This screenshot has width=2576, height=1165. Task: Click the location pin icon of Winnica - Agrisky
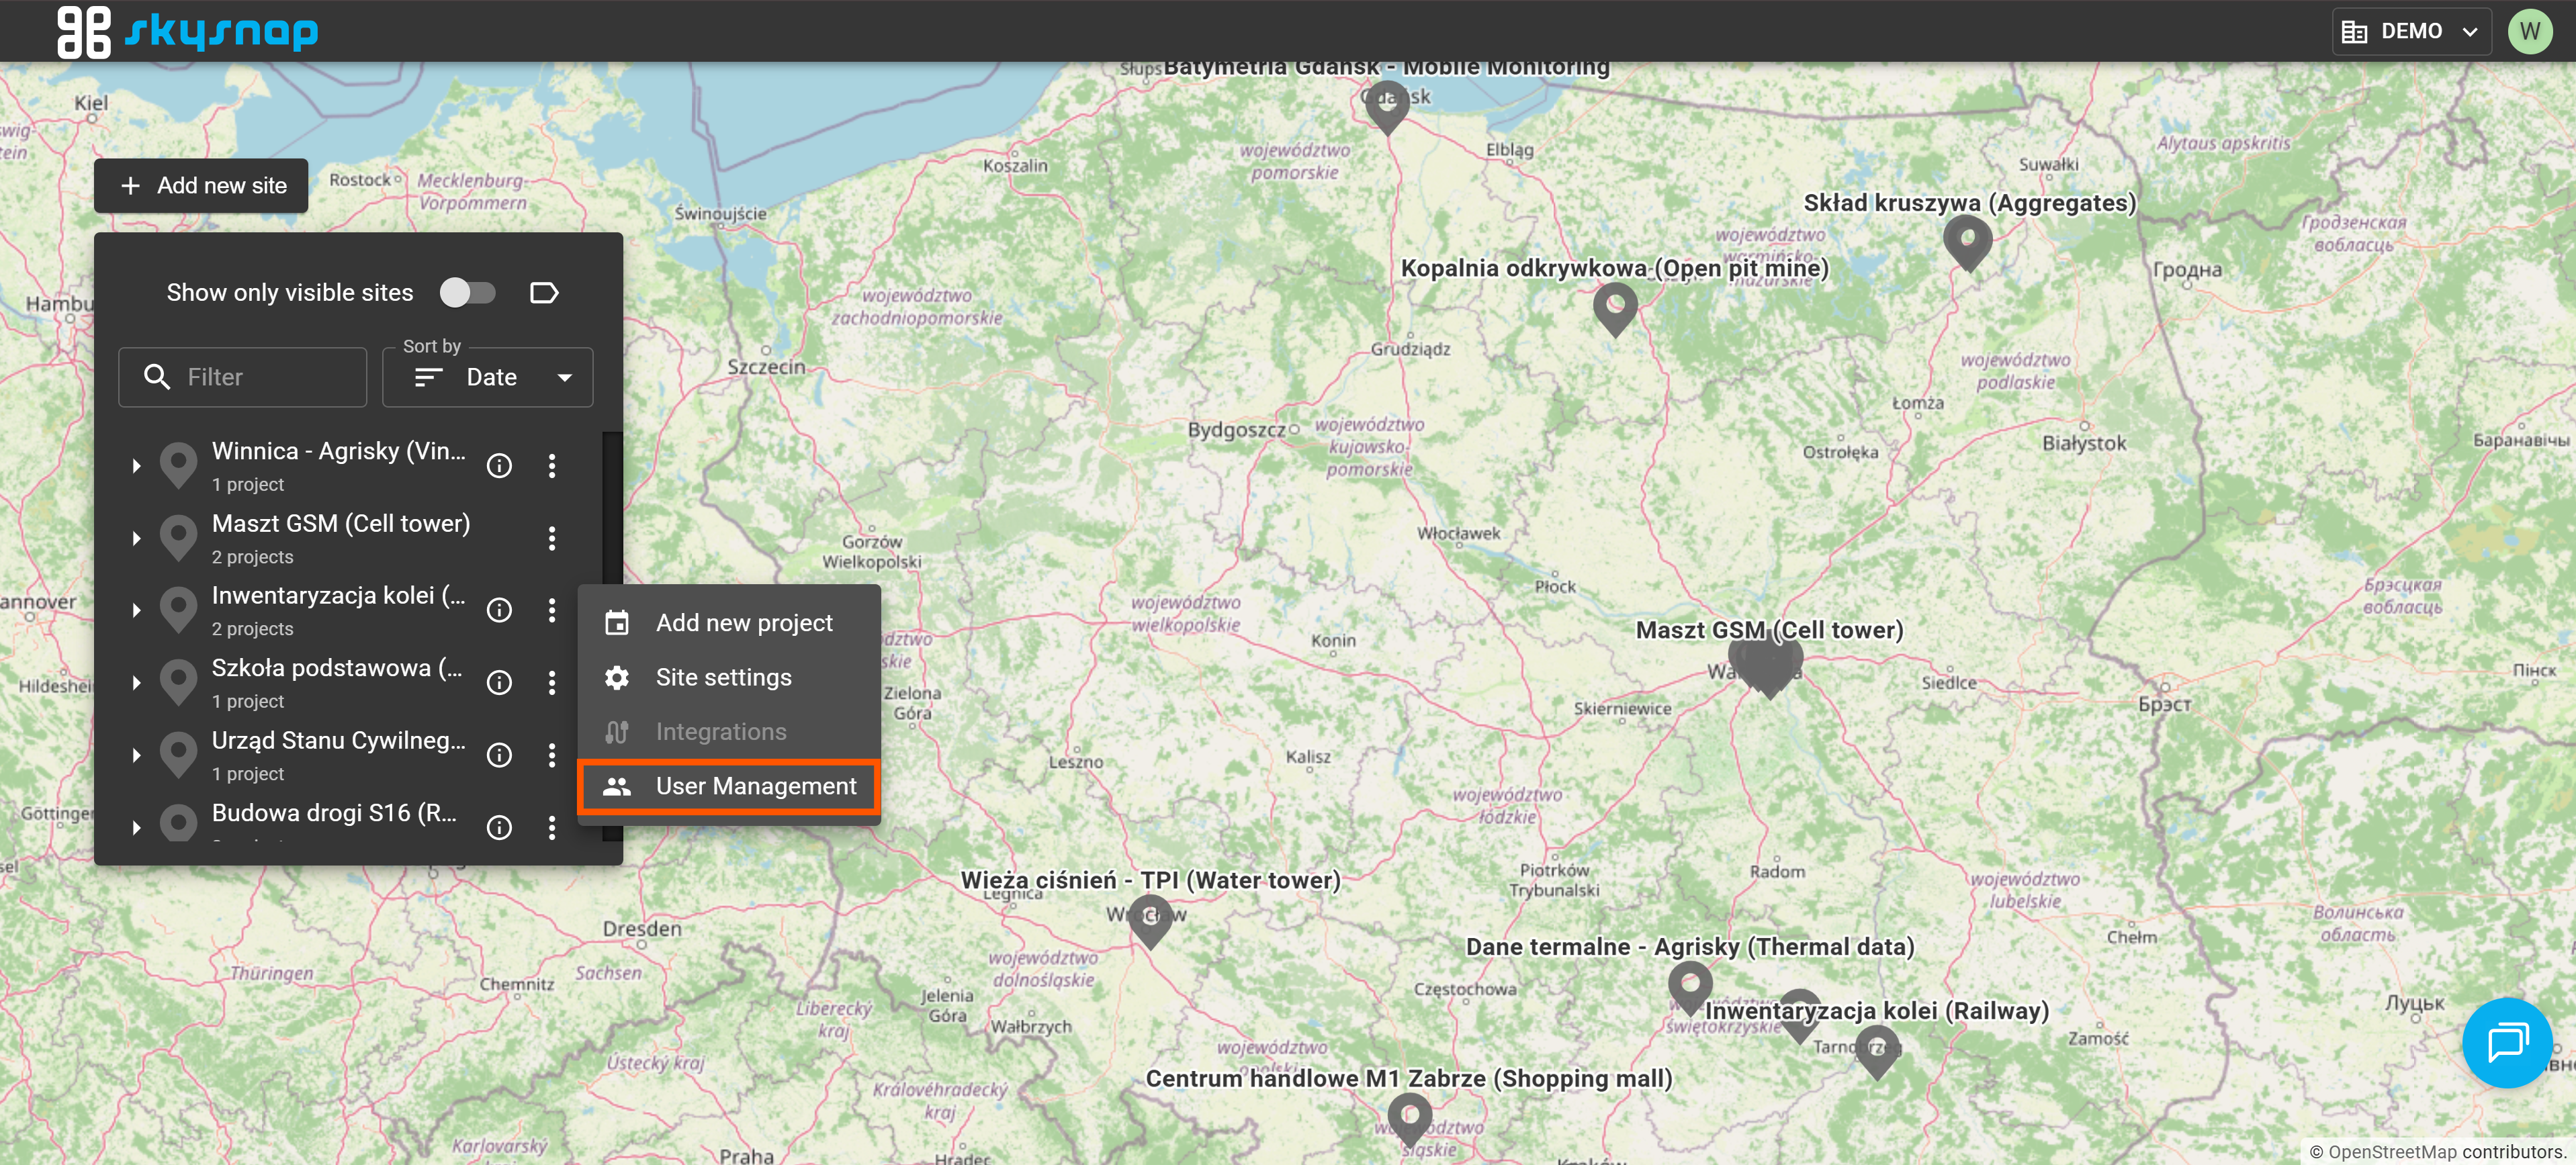(179, 466)
